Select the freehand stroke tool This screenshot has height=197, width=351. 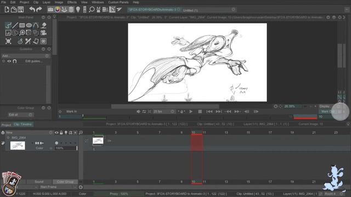click(x=8, y=25)
